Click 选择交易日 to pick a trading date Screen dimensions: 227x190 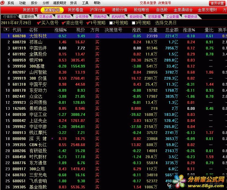pos(166,23)
